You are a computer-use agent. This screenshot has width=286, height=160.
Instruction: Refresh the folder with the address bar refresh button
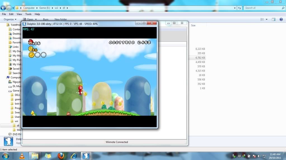(239, 8)
